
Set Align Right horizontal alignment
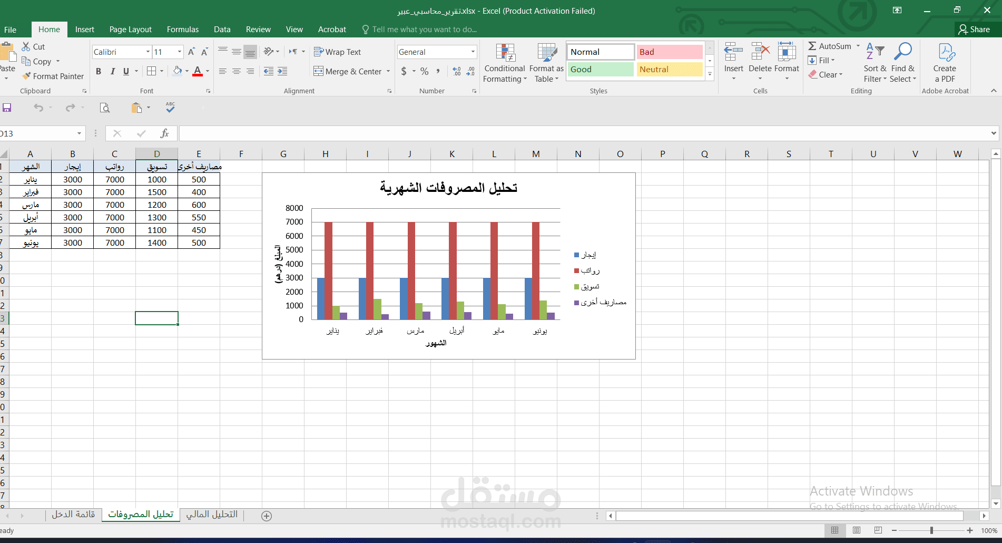(250, 71)
